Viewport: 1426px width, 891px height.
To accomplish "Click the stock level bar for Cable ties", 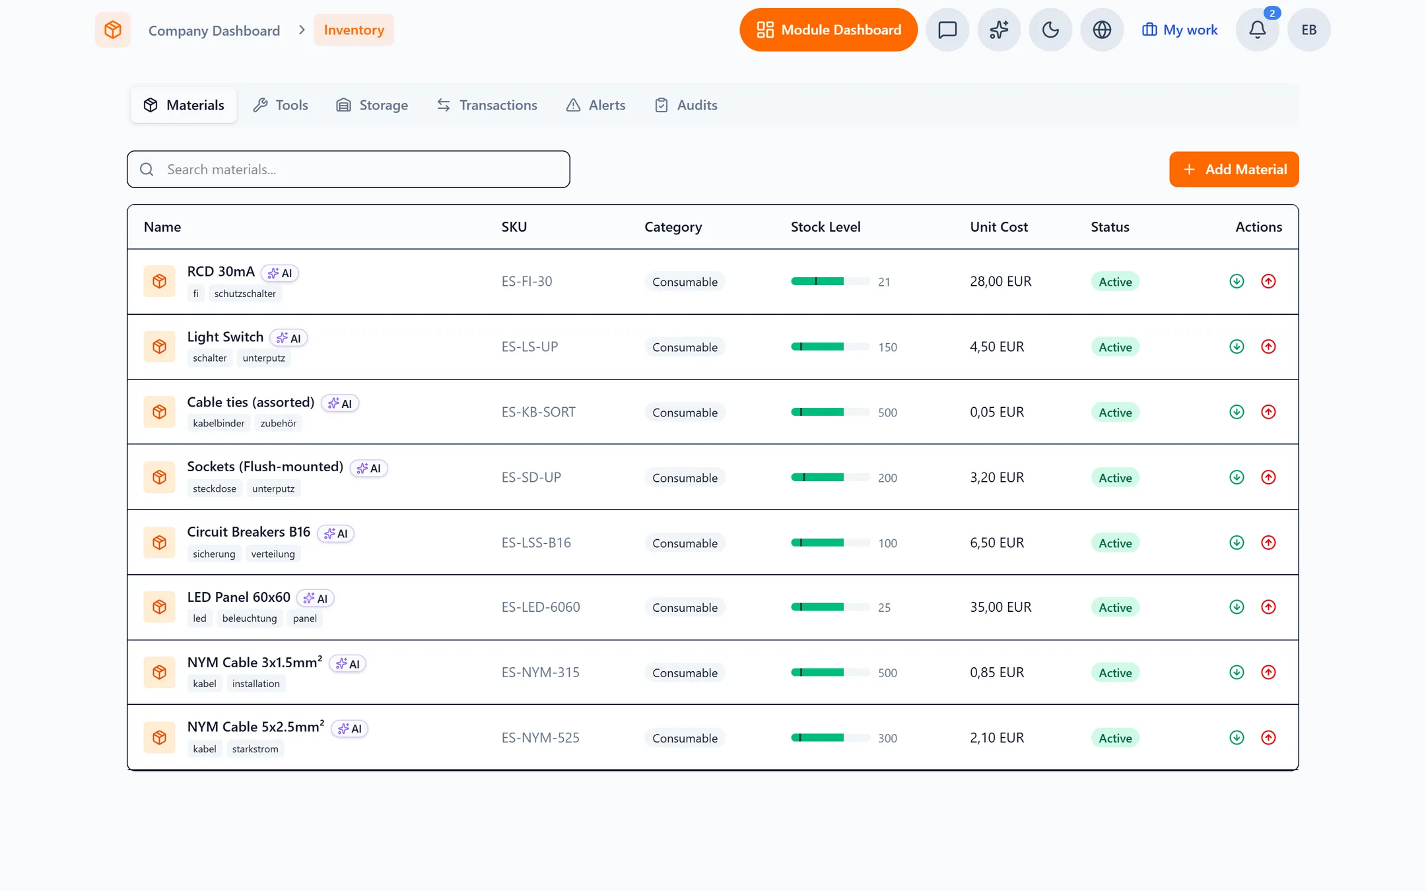I will tap(830, 412).
